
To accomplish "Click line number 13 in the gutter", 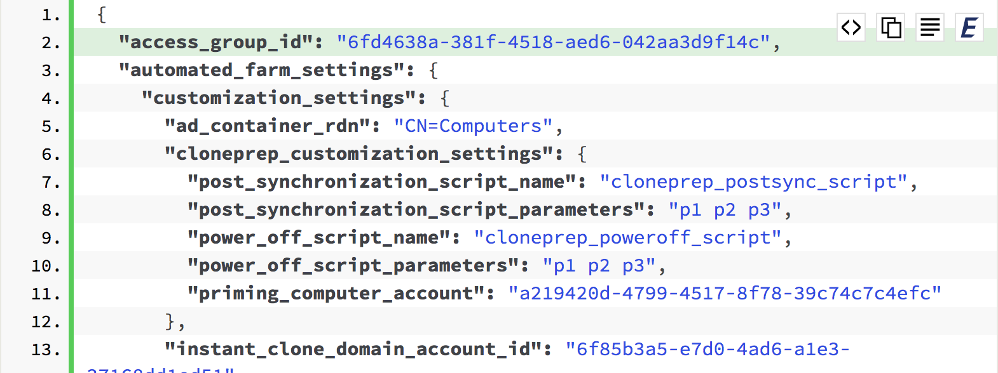I will click(46, 350).
